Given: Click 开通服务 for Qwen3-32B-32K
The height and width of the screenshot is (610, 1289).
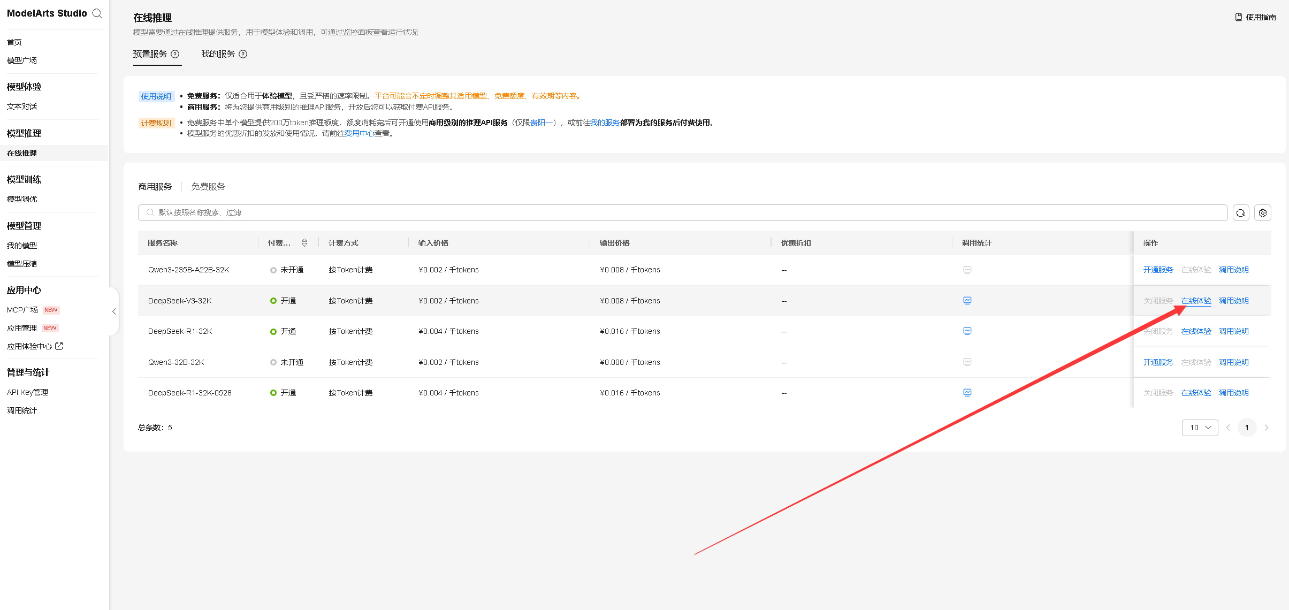Looking at the screenshot, I should tap(1158, 362).
